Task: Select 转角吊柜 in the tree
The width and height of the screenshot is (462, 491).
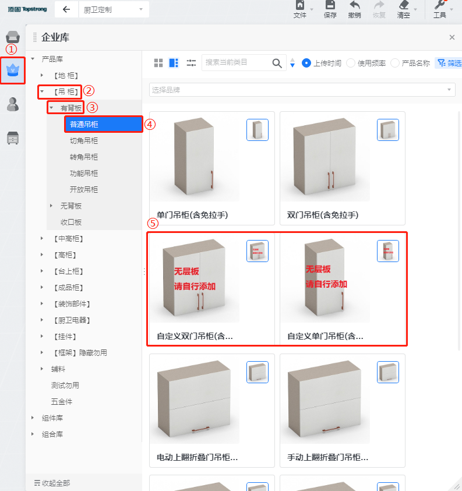Action: [x=84, y=157]
